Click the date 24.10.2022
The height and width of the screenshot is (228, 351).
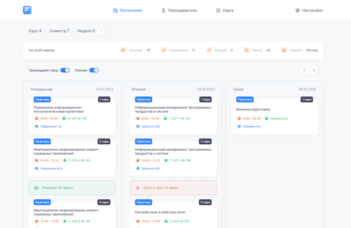coord(104,89)
